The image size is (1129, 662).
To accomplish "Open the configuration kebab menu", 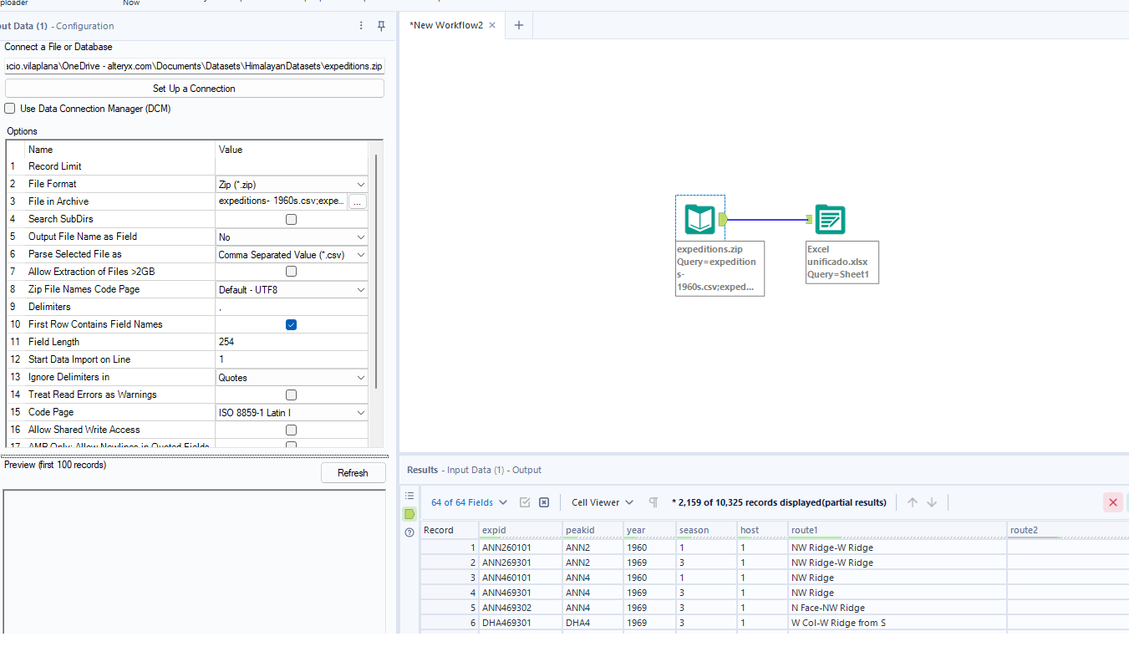I will 361,26.
